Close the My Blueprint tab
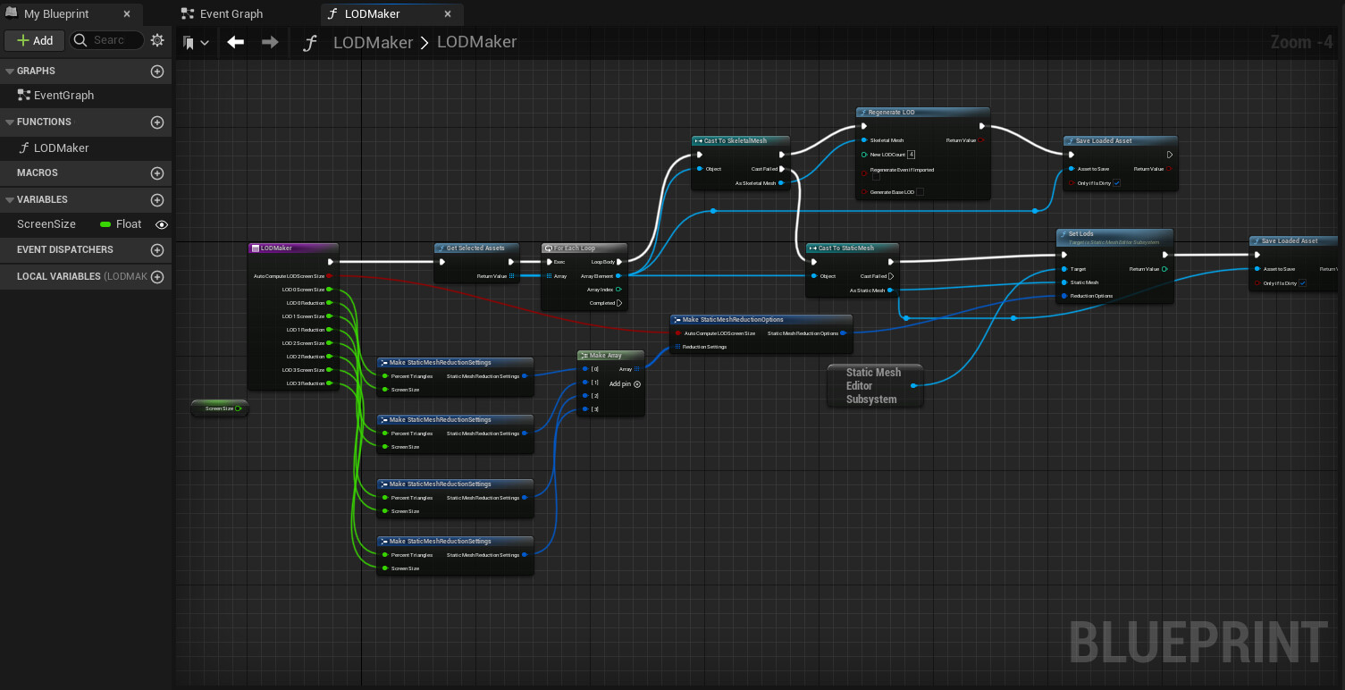The width and height of the screenshot is (1345, 690). 127,14
